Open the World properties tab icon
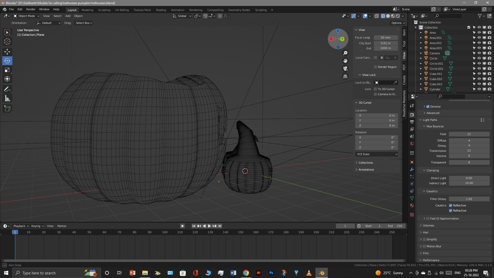Image resolution: width=494 pixels, height=278 pixels. tap(412, 144)
